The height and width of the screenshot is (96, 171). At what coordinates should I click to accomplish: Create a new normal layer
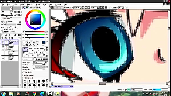tap(2, 35)
